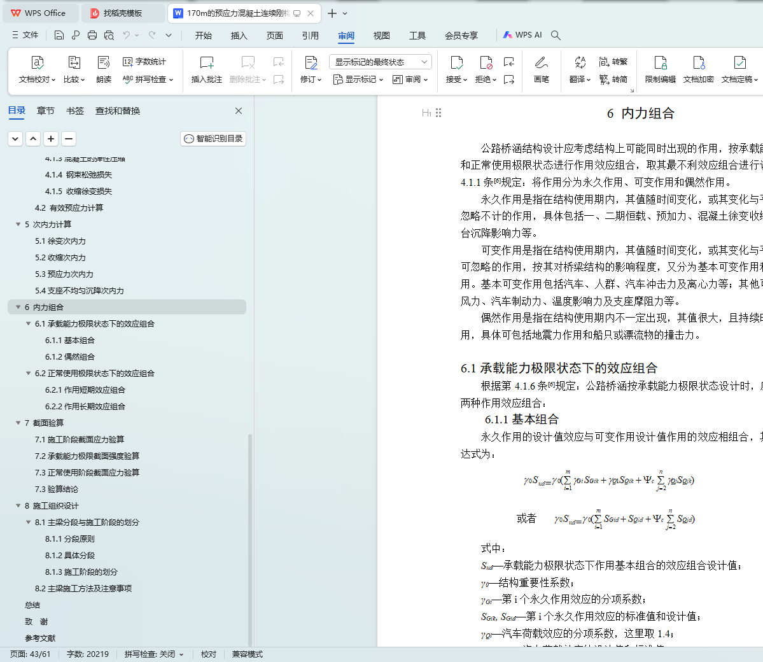Click 校对 in the status bar
Screen dimensions: 763x662
[209, 654]
